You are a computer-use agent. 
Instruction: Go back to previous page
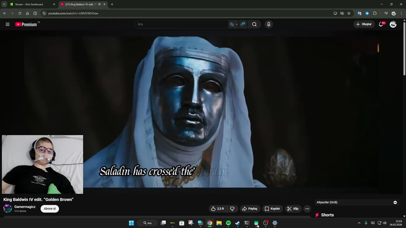click(x=4, y=13)
